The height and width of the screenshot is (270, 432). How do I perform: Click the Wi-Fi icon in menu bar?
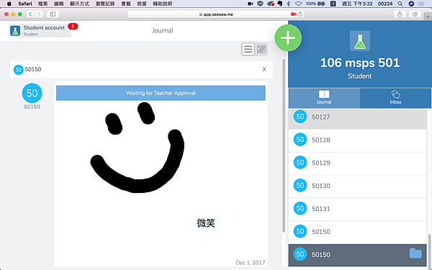298,4
